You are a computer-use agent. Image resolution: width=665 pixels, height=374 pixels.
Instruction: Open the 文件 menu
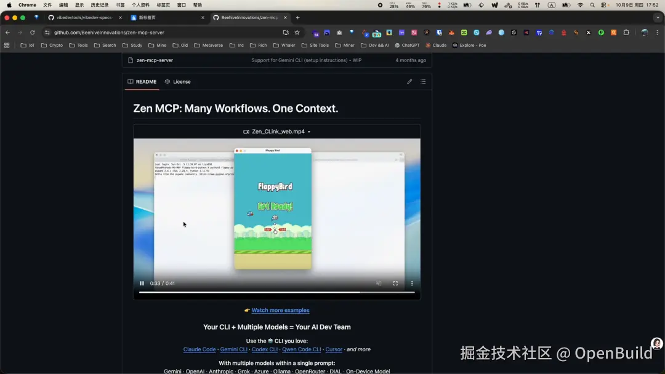[x=47, y=5]
